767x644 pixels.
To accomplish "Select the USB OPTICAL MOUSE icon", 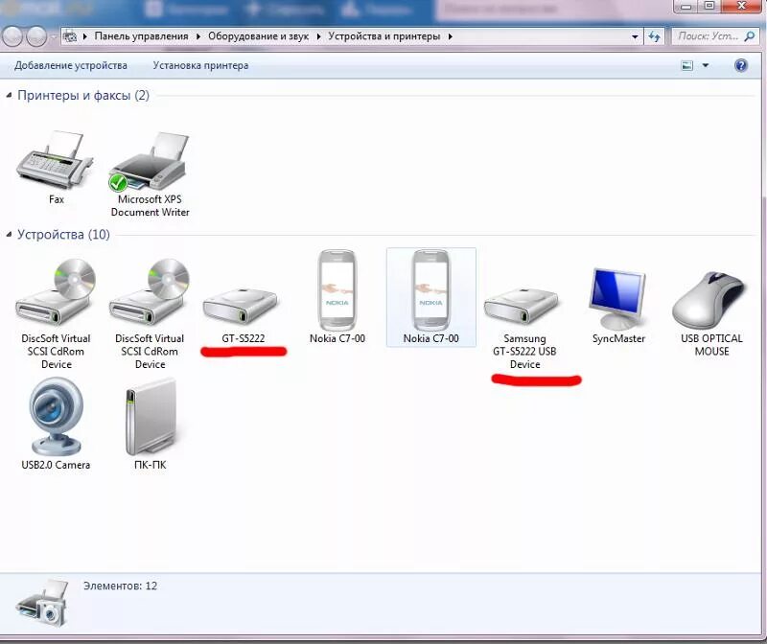I will click(709, 300).
